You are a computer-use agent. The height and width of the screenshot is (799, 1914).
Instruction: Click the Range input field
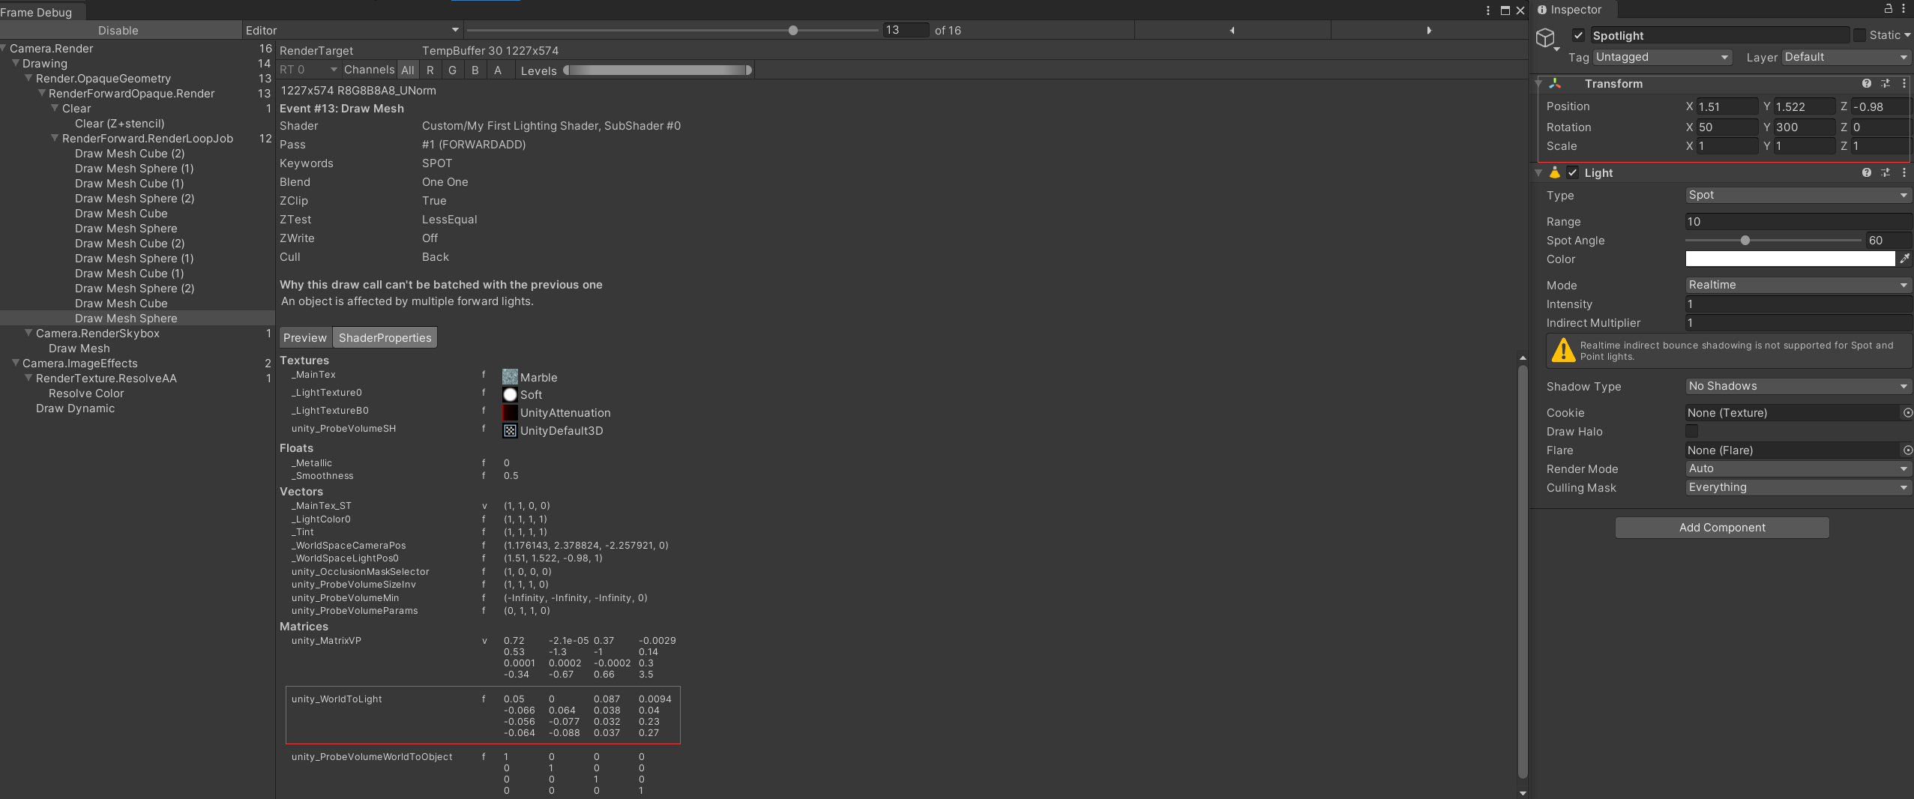tap(1798, 222)
